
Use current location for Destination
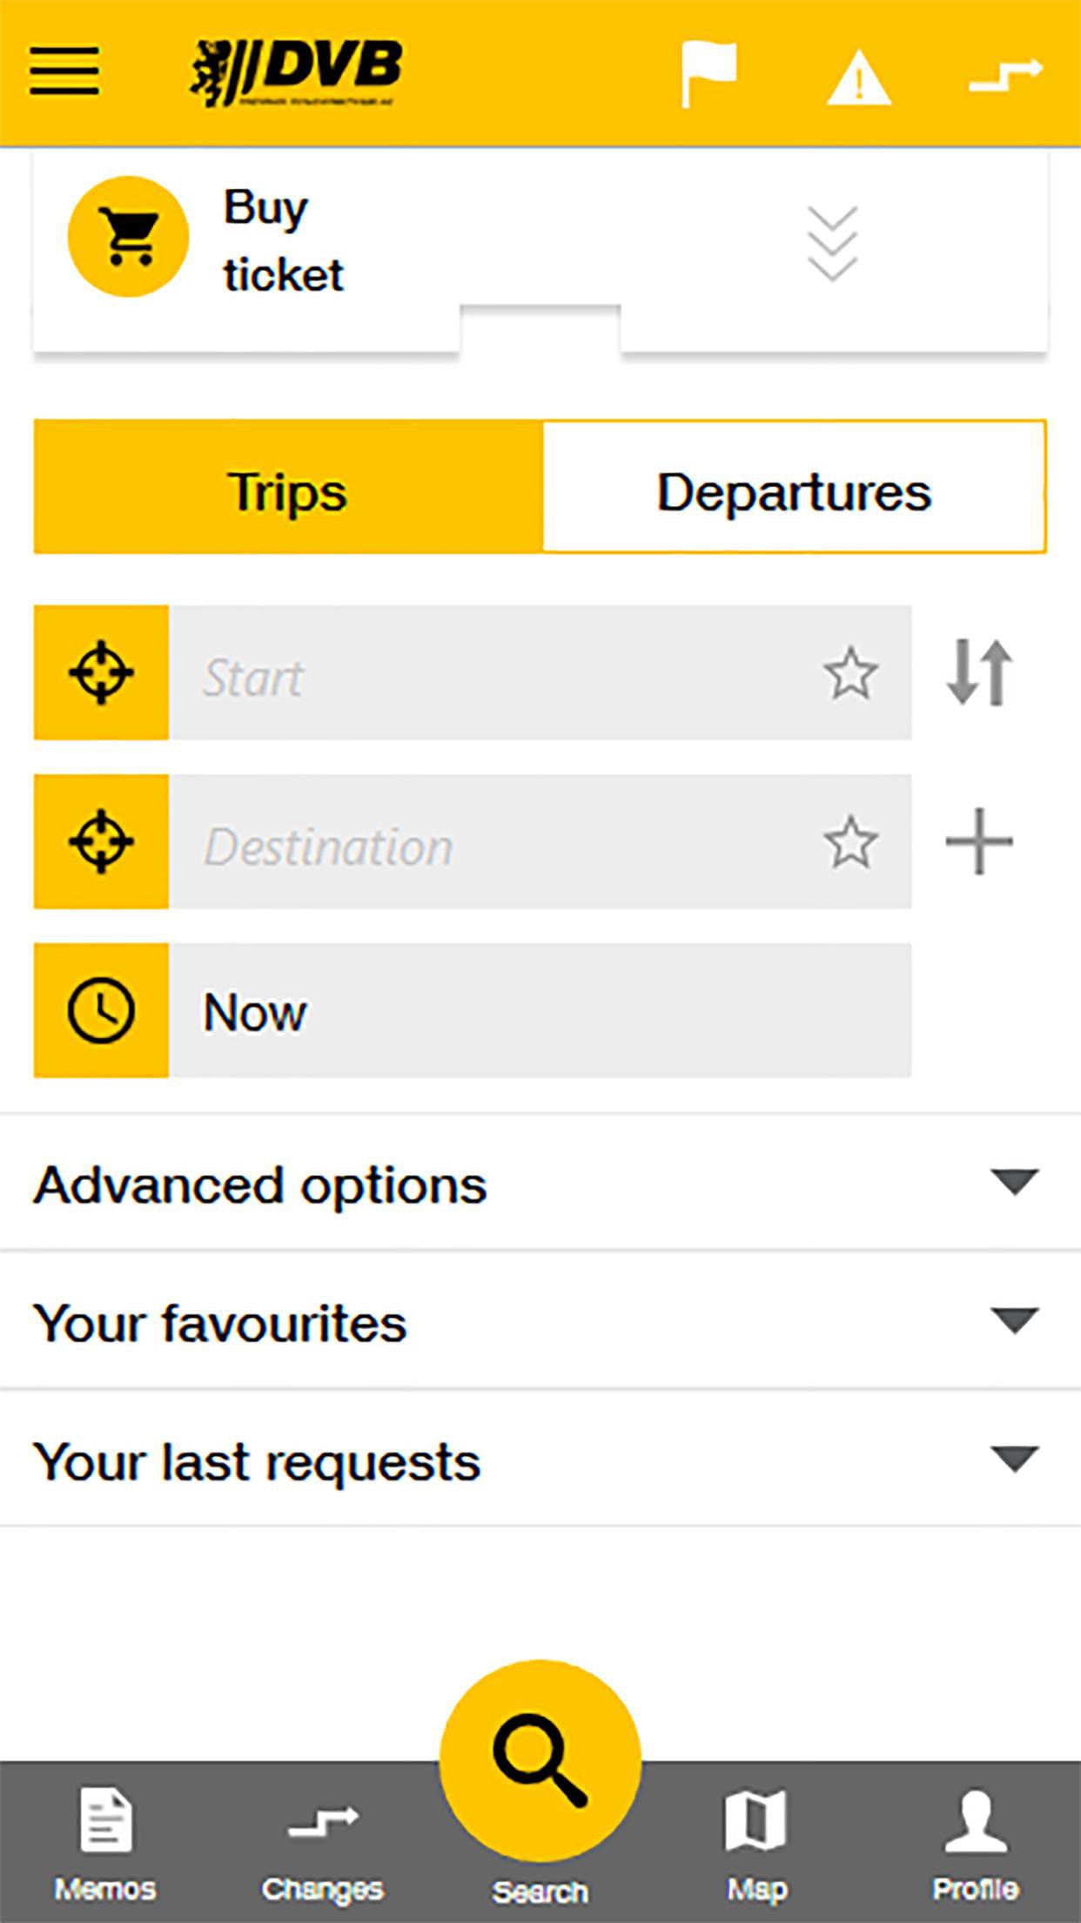tap(101, 841)
